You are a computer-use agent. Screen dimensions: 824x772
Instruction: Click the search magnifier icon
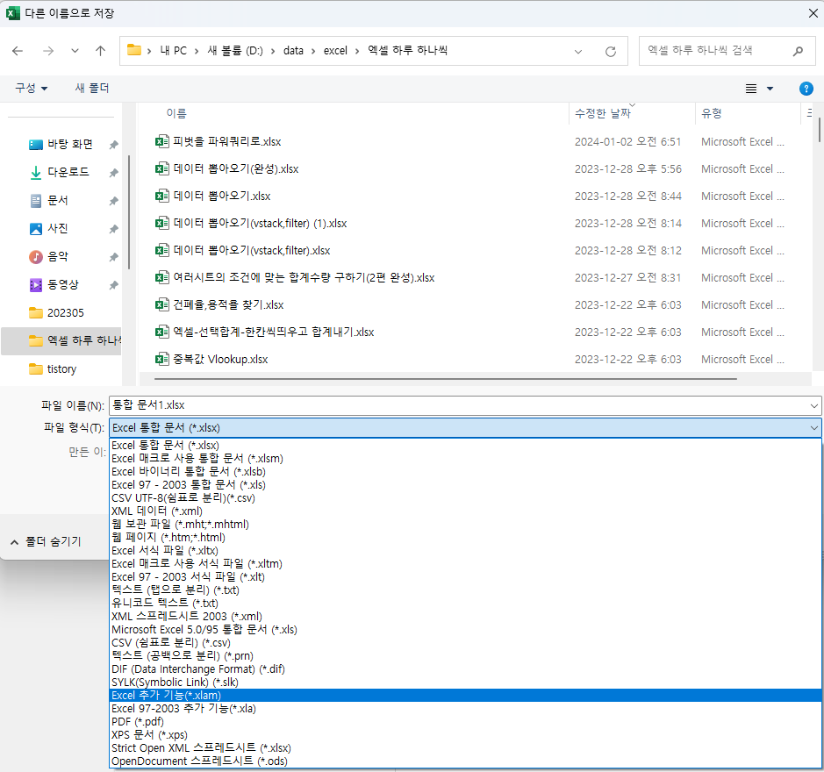[798, 51]
